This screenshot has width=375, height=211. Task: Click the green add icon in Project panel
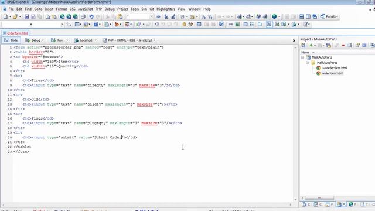pos(311,45)
